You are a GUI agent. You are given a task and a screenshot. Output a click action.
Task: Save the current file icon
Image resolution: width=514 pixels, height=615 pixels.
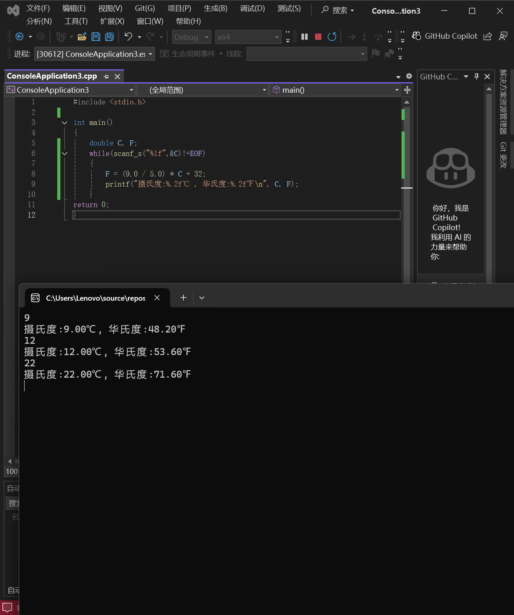(x=96, y=37)
